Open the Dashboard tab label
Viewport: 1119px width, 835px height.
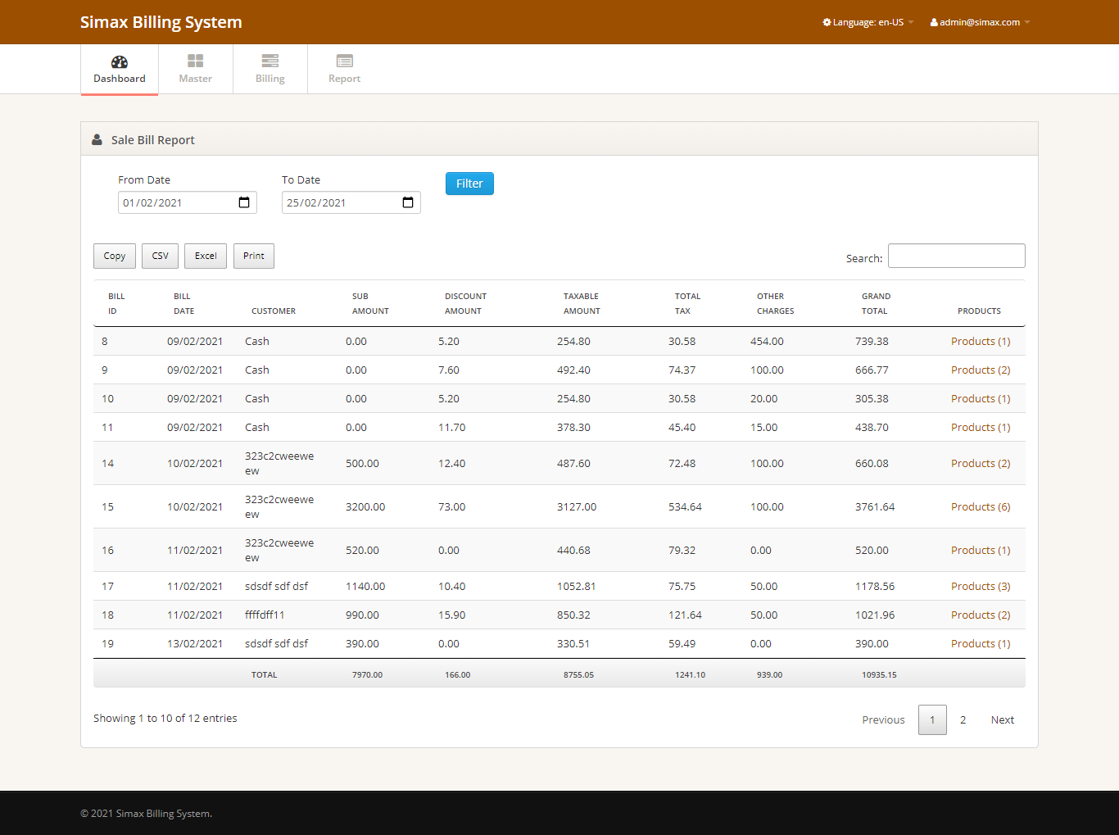tap(120, 79)
